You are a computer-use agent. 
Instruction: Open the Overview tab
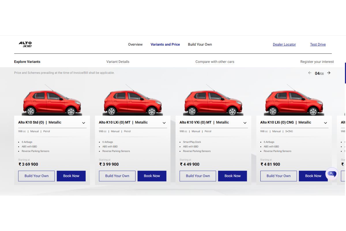[135, 44]
